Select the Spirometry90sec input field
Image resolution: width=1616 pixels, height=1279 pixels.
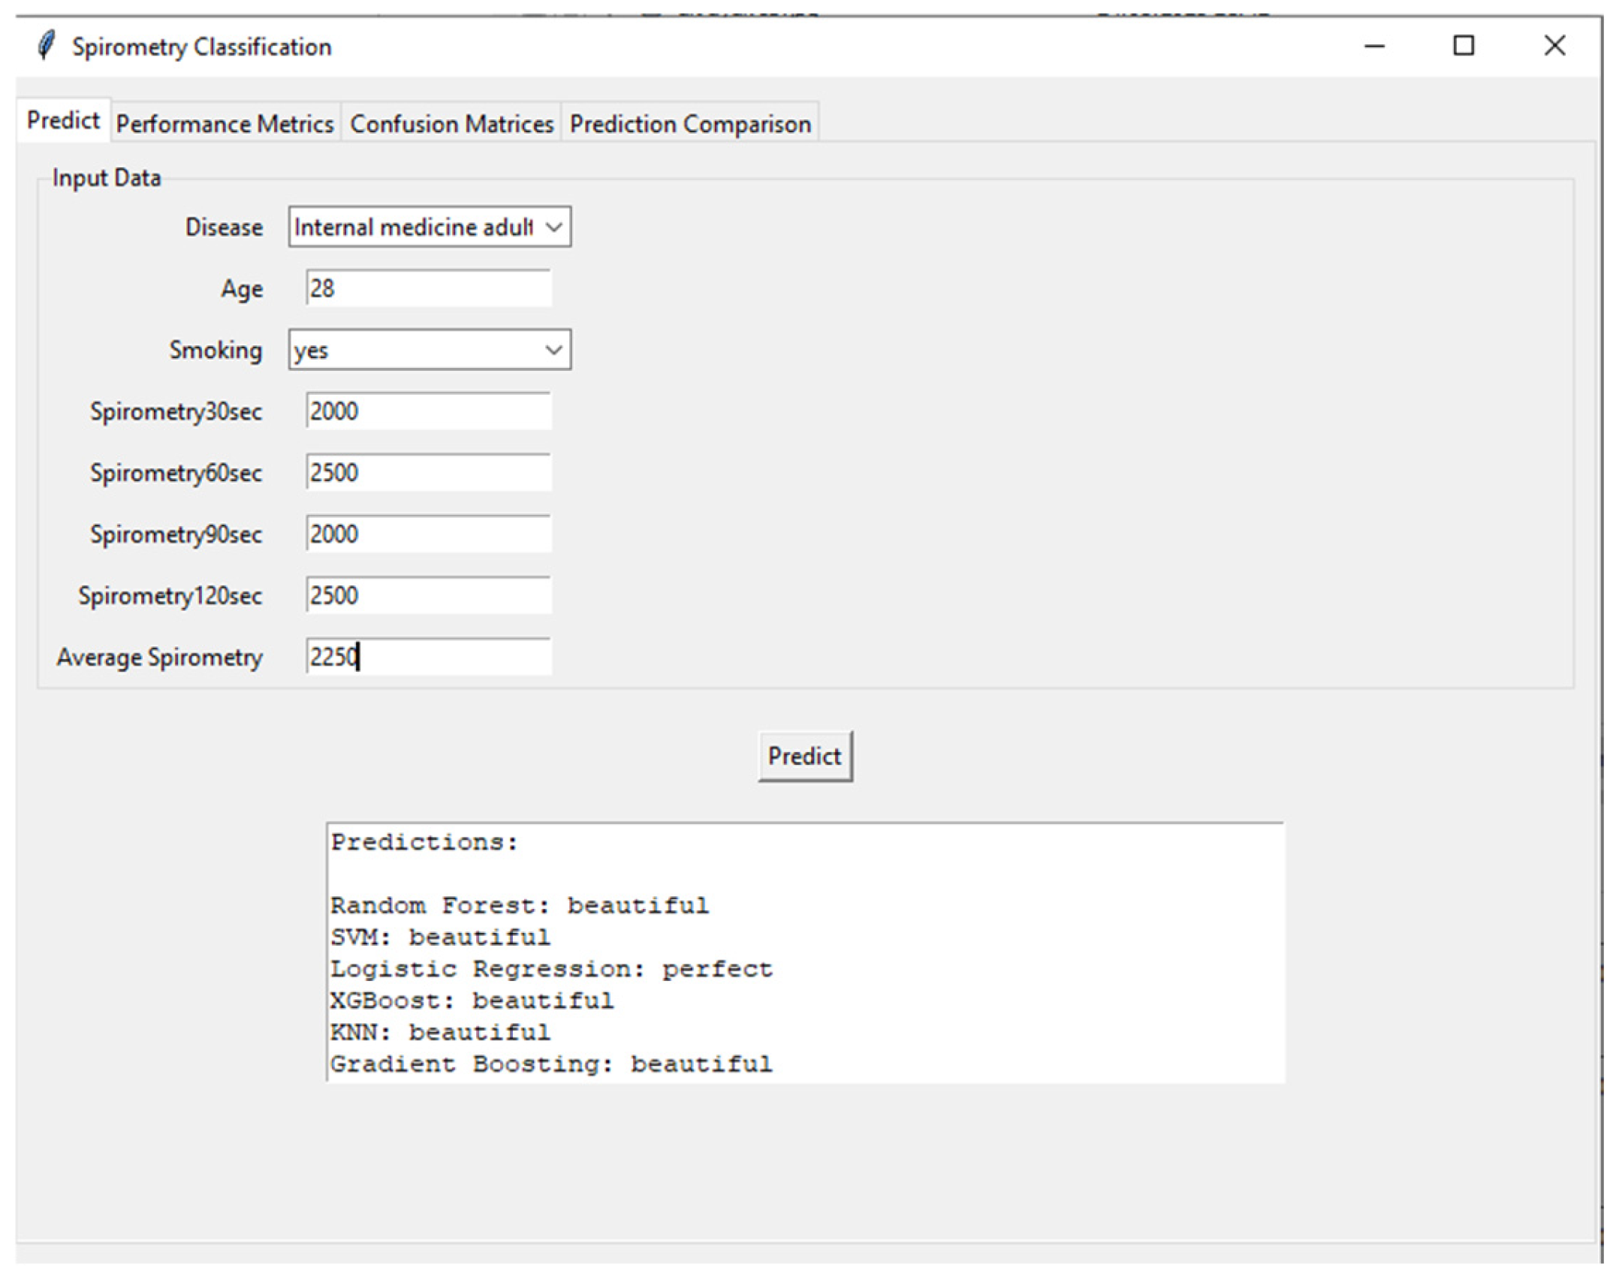click(x=428, y=534)
